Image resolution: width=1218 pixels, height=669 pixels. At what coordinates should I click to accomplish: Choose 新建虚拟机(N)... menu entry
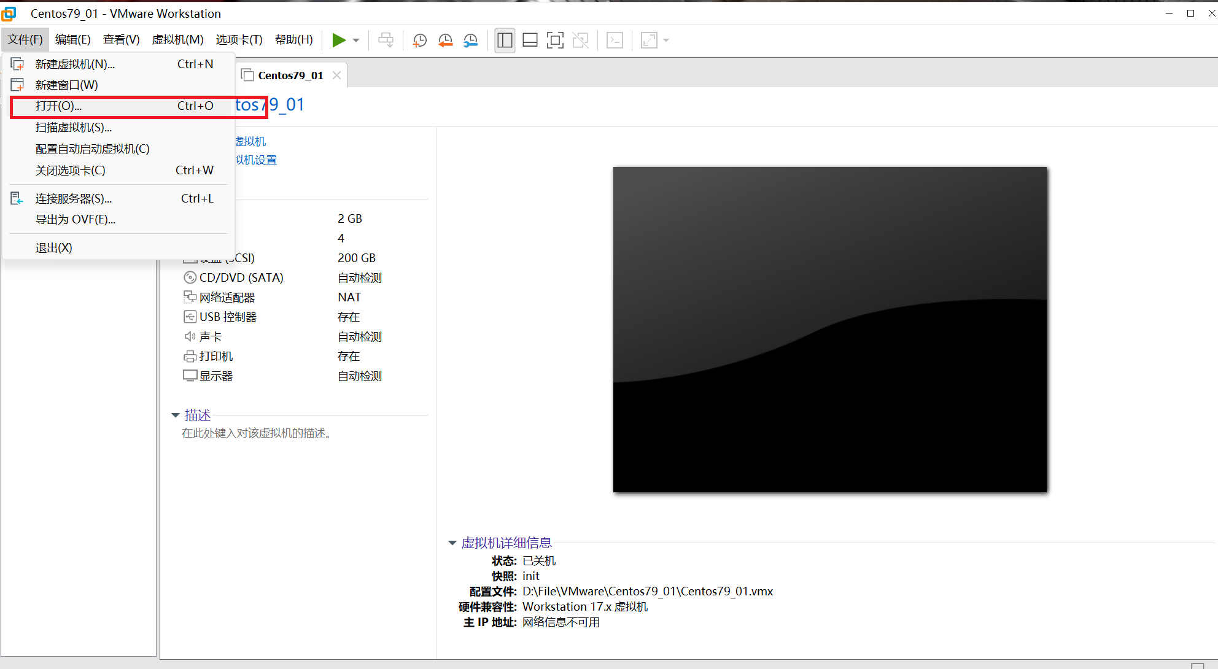[118, 64]
